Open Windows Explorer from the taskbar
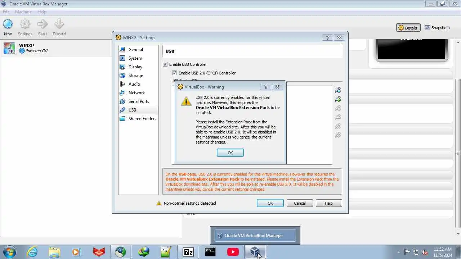 point(54,252)
